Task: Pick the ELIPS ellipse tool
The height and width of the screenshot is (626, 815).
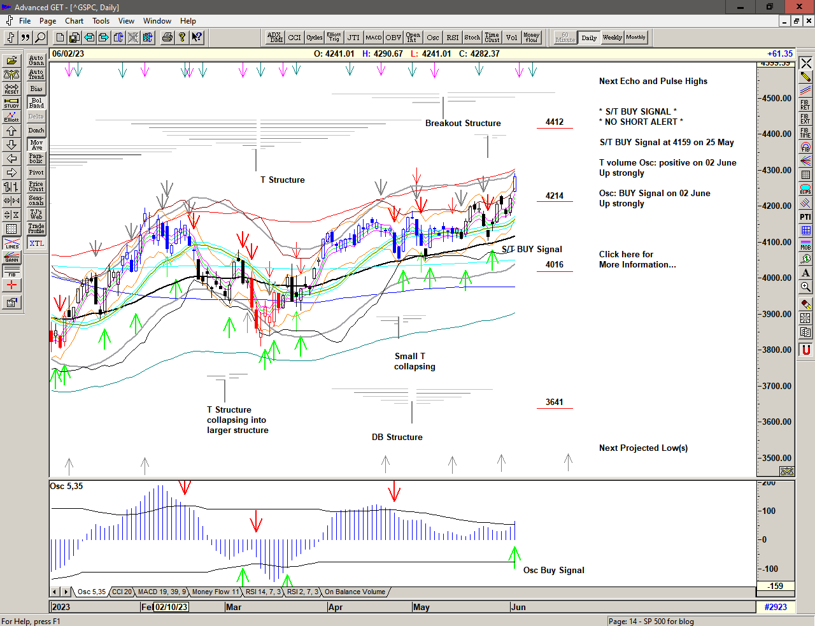Action: [x=805, y=189]
